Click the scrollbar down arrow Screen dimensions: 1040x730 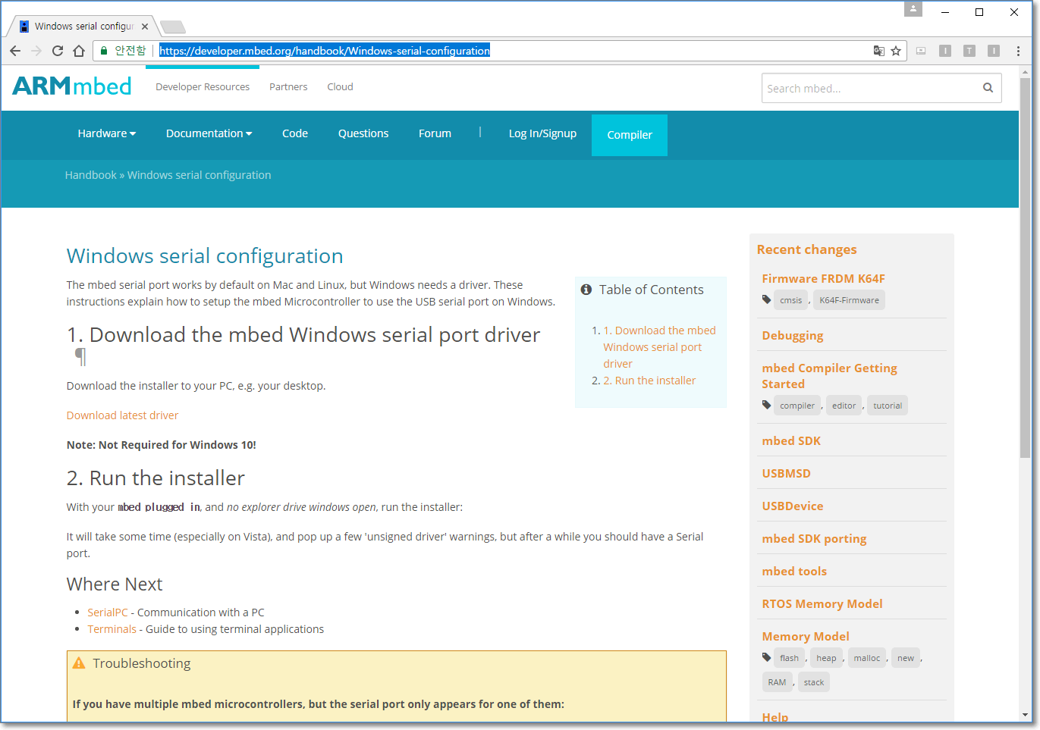point(1026,715)
